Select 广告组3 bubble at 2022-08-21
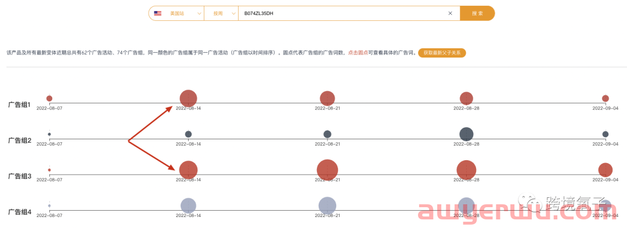The height and width of the screenshot is (231, 627). pos(327,170)
